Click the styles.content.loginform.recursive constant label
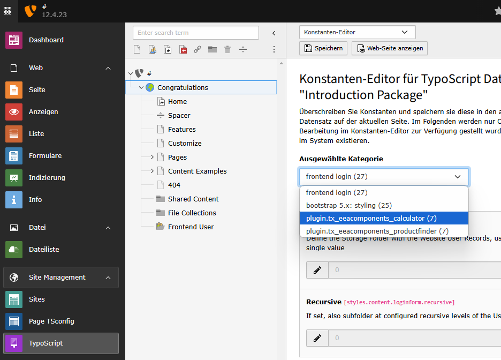 tap(399, 303)
